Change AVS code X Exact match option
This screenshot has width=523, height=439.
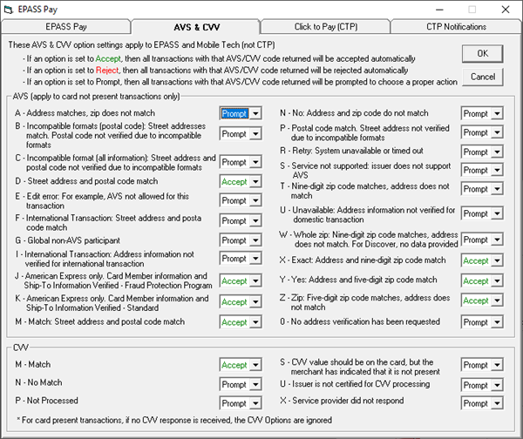pyautogui.click(x=497, y=260)
